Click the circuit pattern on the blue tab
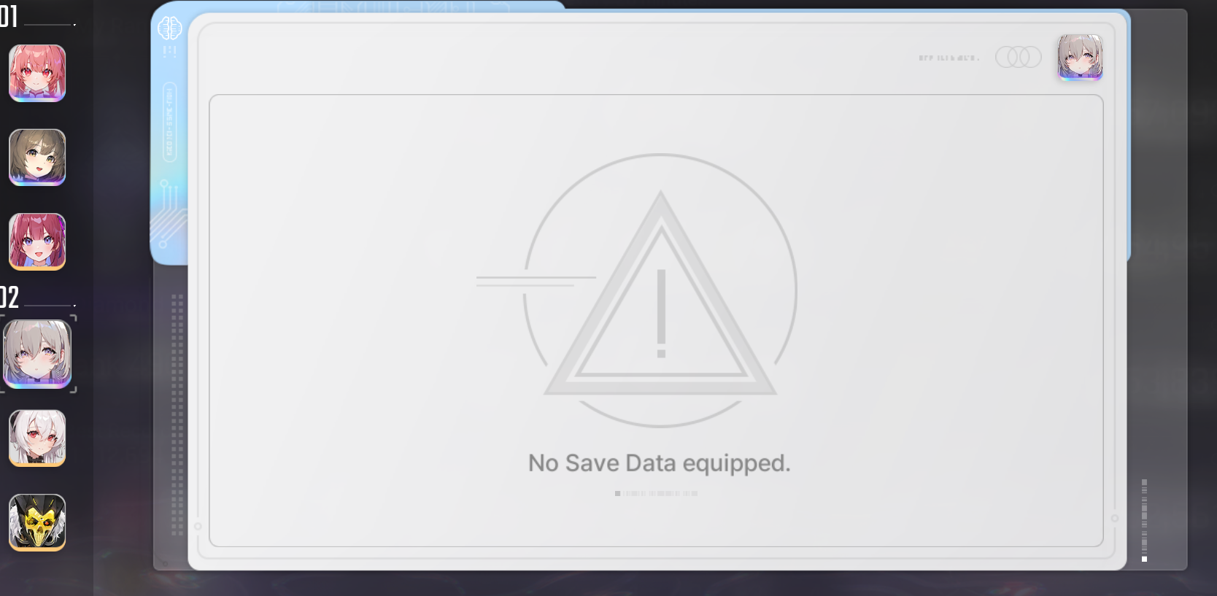Image resolution: width=1217 pixels, height=596 pixels. click(x=169, y=215)
